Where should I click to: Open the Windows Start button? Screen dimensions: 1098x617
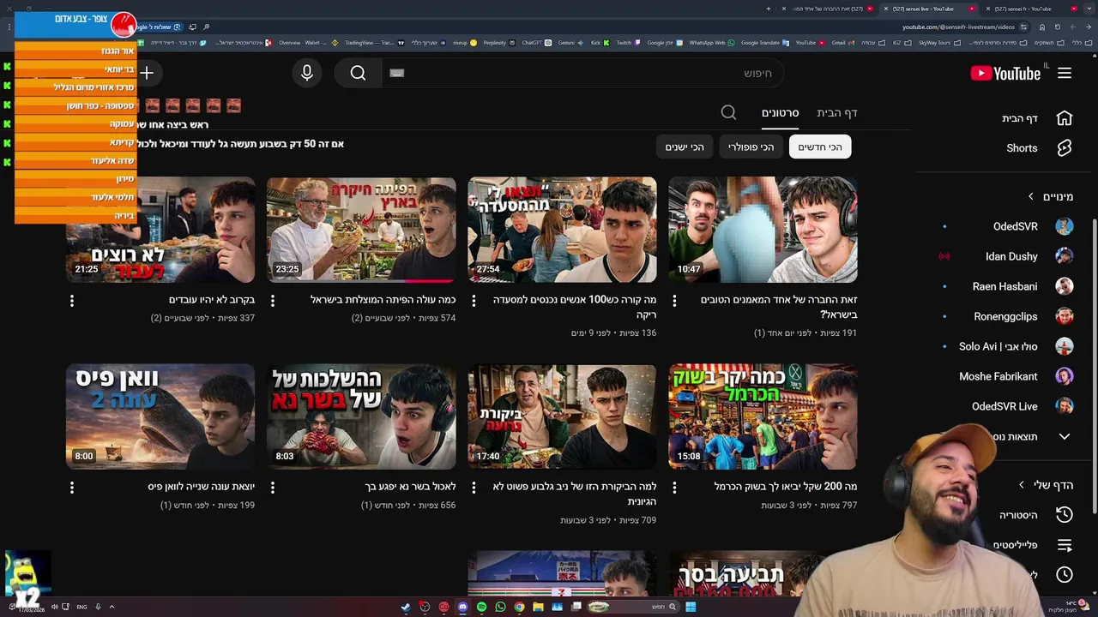point(691,607)
